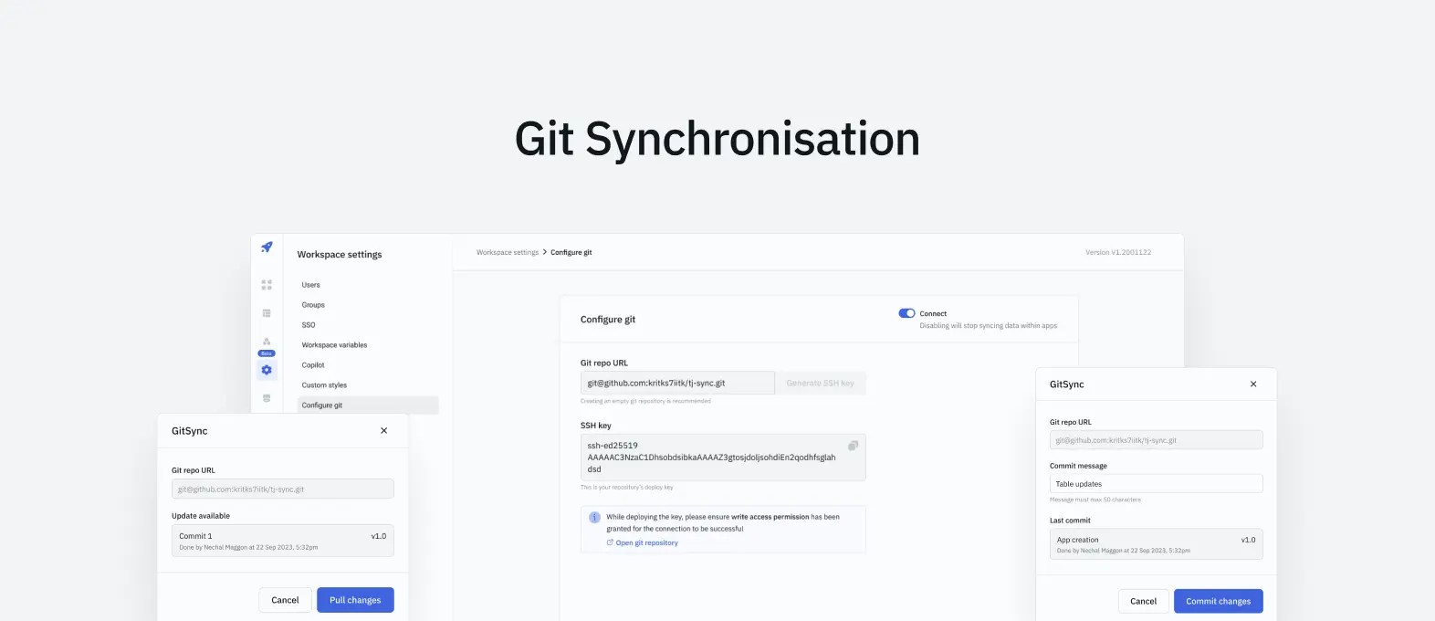
Task: Click Git repo URL field in pull dialog
Action: [x=283, y=489]
